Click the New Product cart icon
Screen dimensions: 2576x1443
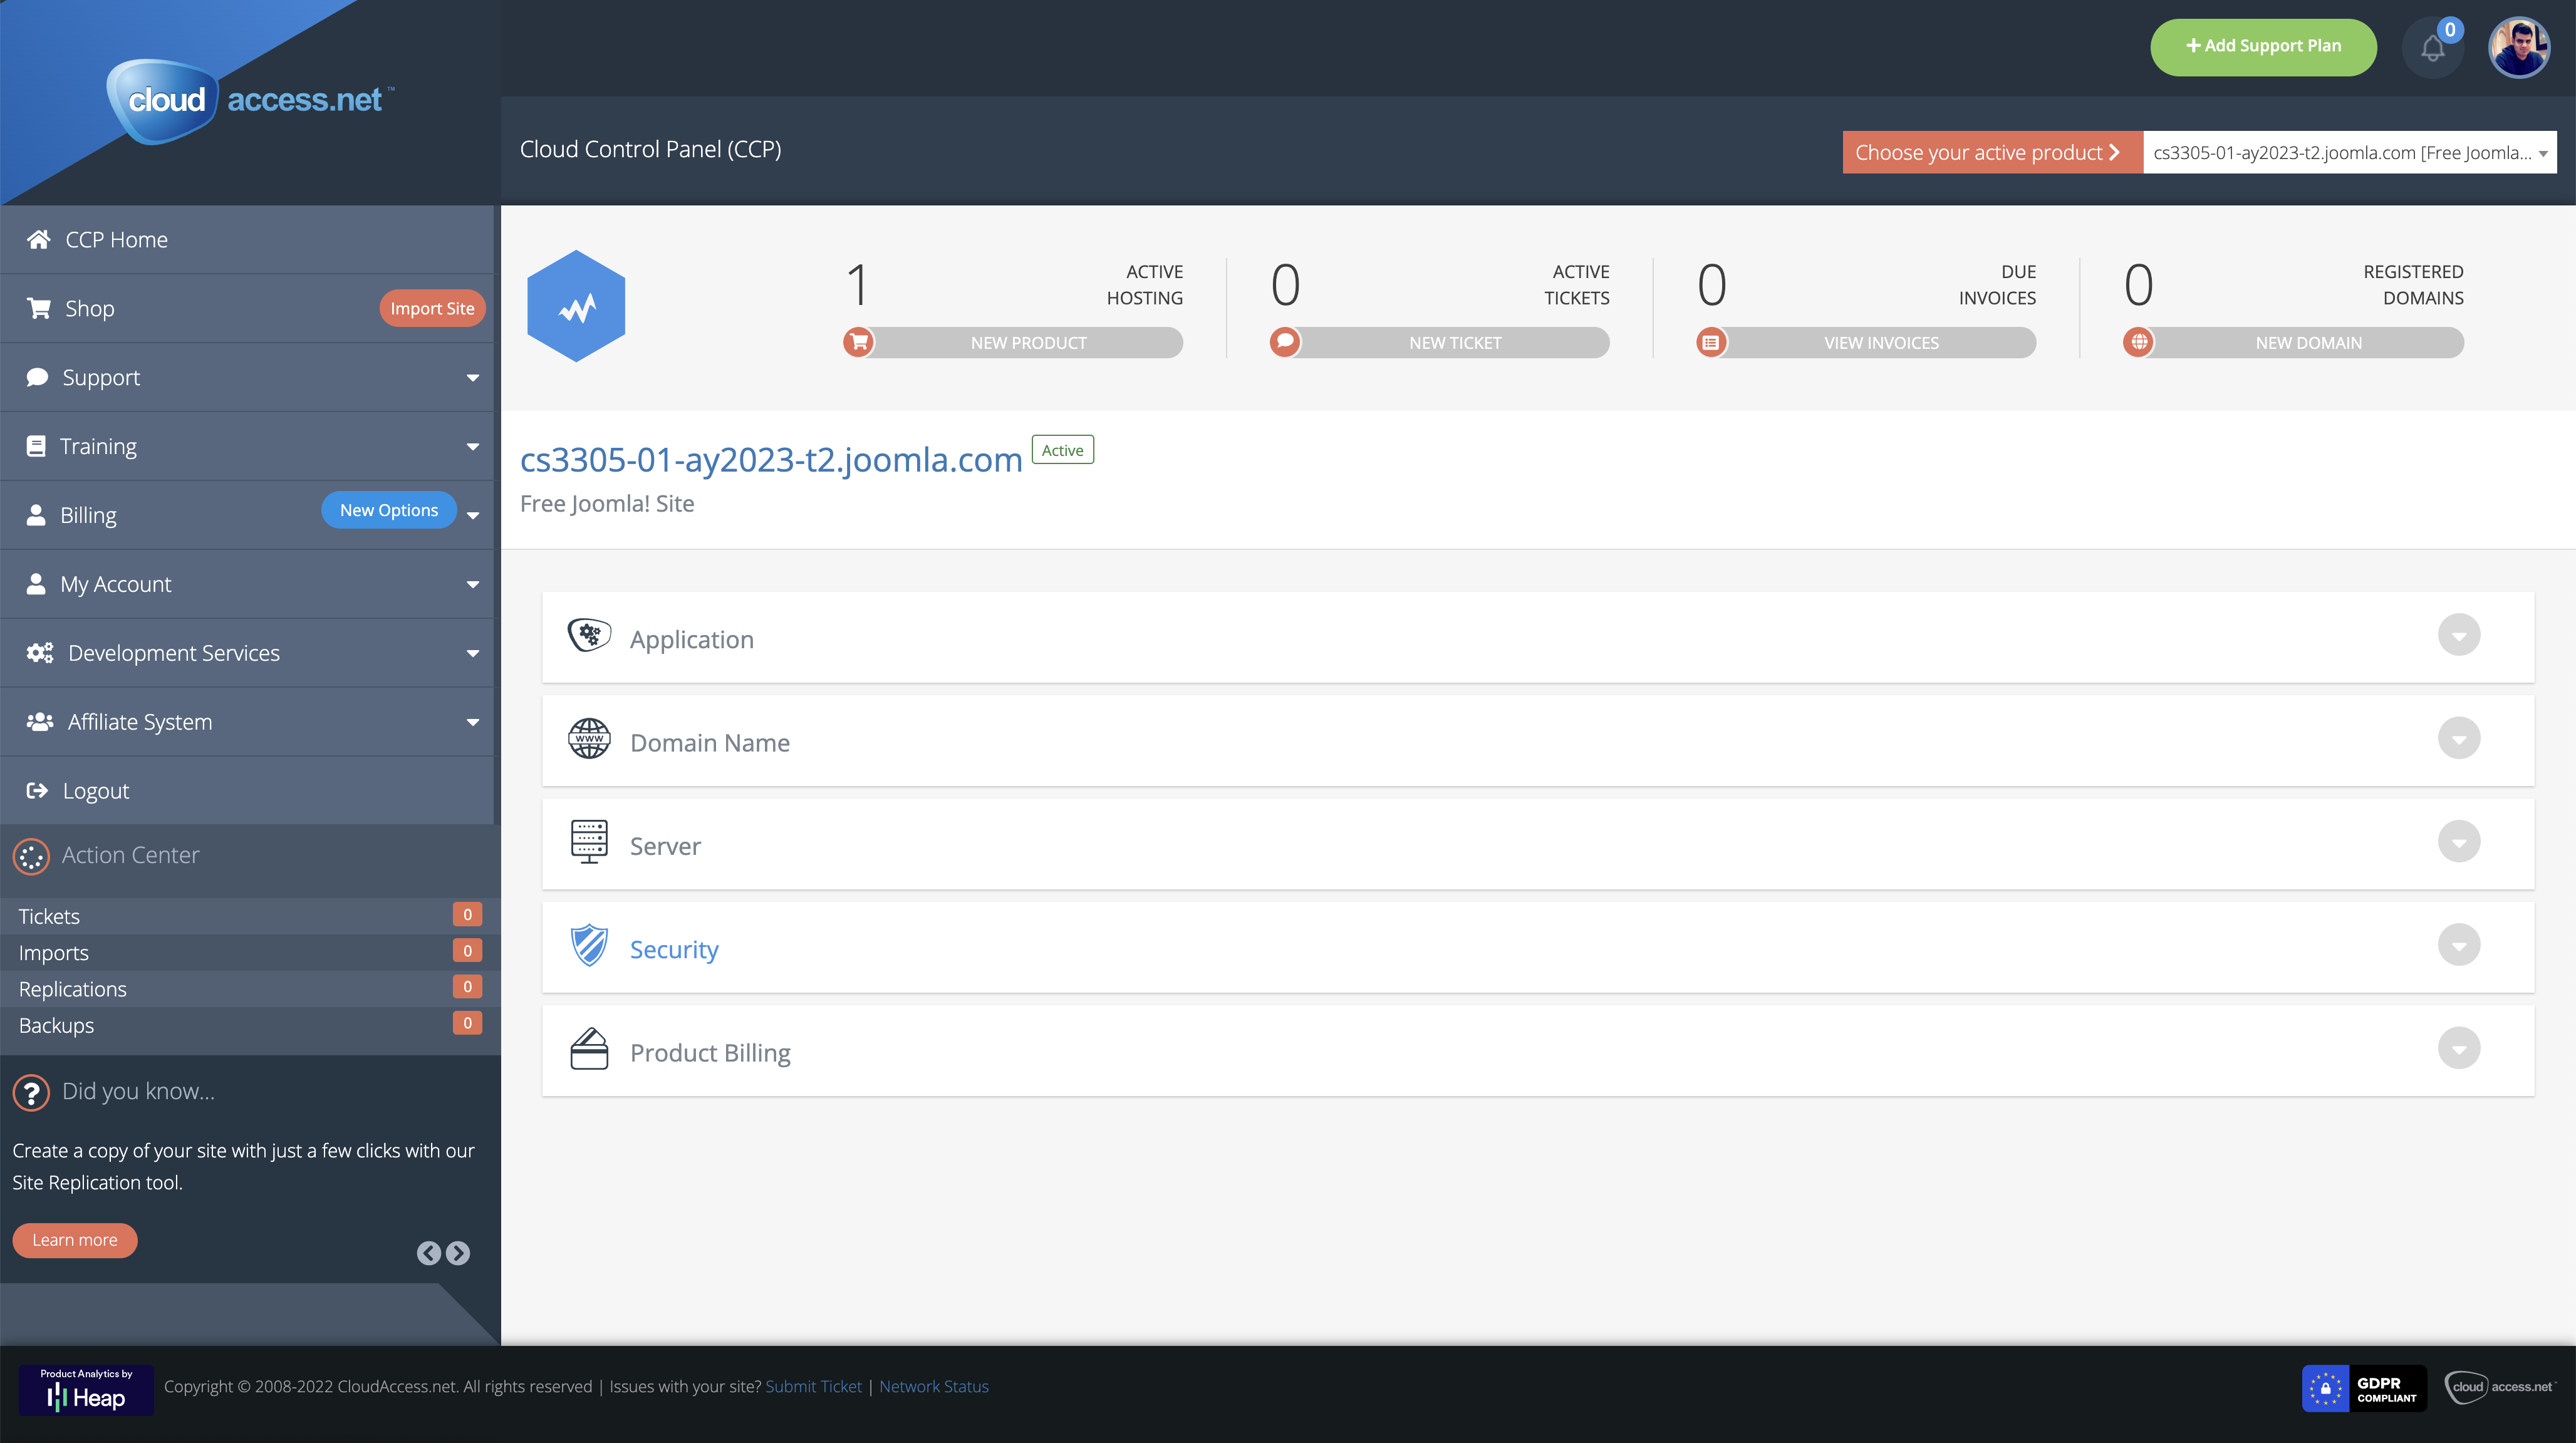point(858,342)
